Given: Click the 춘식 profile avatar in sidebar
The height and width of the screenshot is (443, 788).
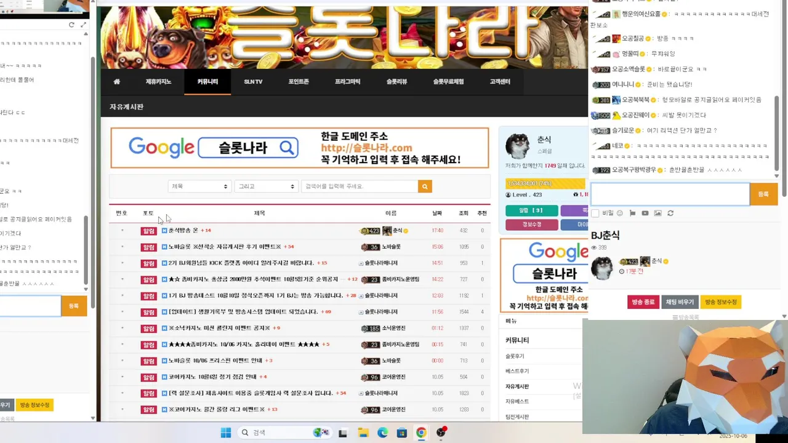Looking at the screenshot, I should 517,146.
